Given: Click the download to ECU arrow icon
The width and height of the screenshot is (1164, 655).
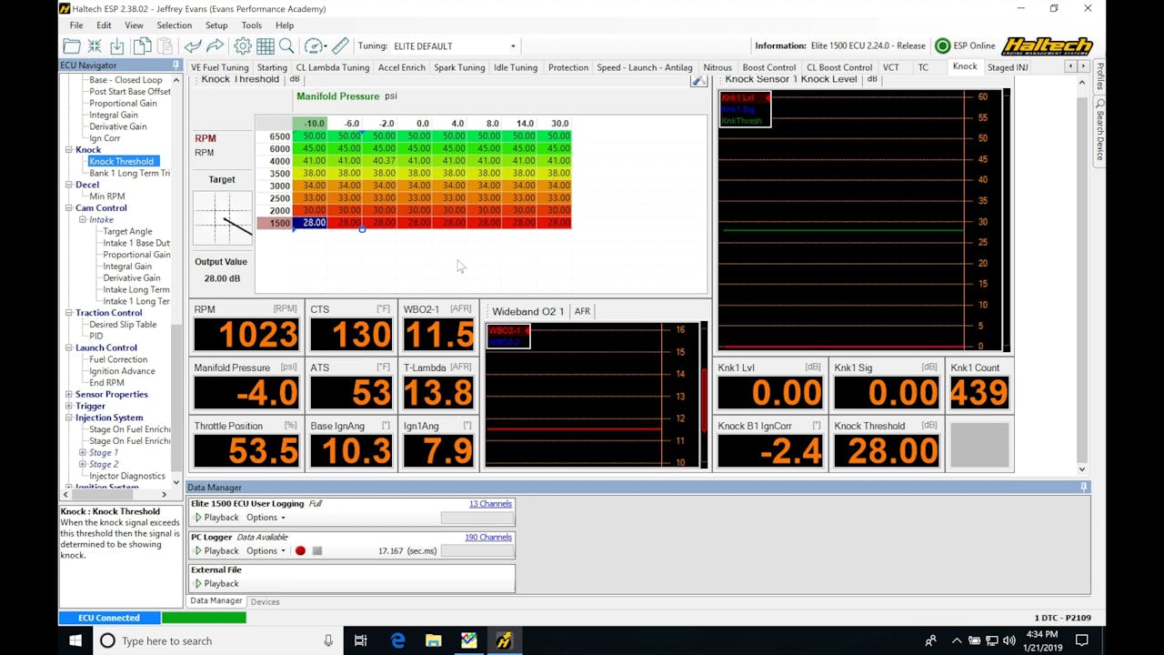Looking at the screenshot, I should tap(117, 46).
